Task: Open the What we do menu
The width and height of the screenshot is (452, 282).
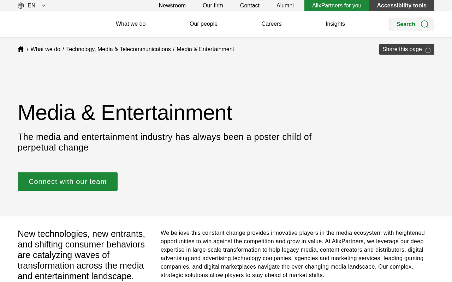Action: pos(131,24)
